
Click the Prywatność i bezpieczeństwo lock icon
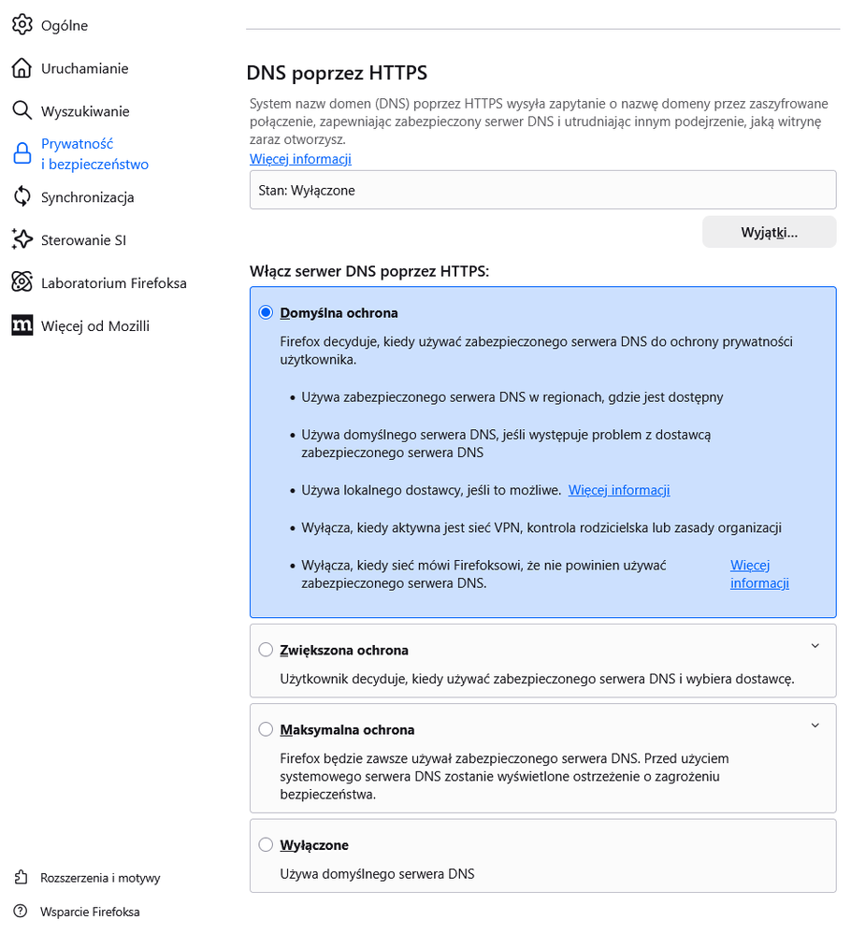(22, 153)
